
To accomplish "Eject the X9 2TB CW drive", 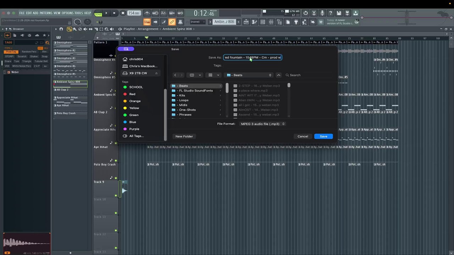I will [156, 73].
